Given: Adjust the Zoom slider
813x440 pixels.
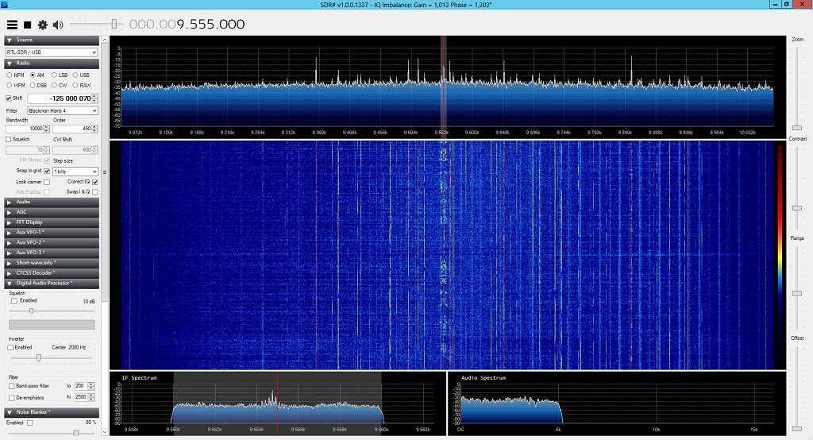Looking at the screenshot, I should point(797,128).
